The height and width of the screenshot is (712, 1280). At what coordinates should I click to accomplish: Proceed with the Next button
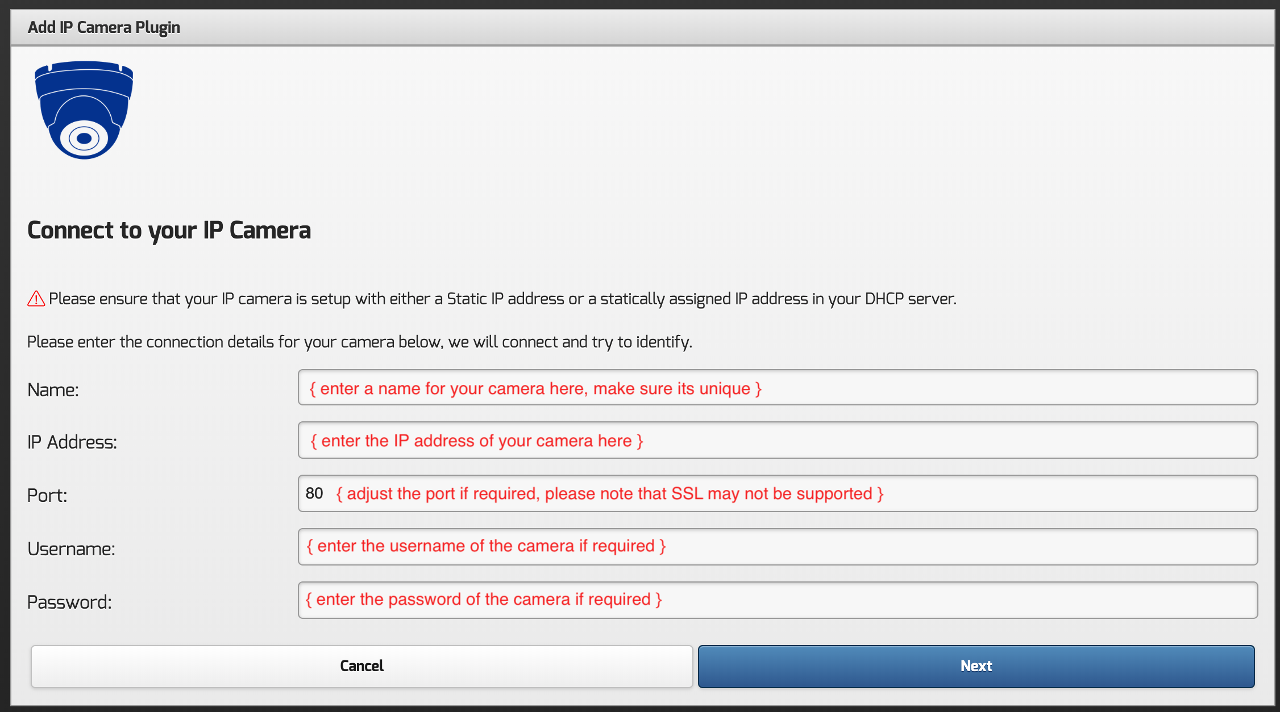coord(975,666)
